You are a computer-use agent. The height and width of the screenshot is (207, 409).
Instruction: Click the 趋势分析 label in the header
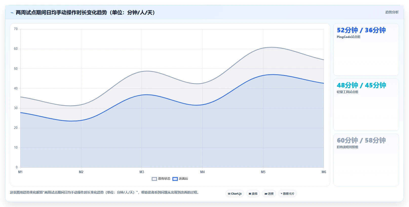(392, 12)
